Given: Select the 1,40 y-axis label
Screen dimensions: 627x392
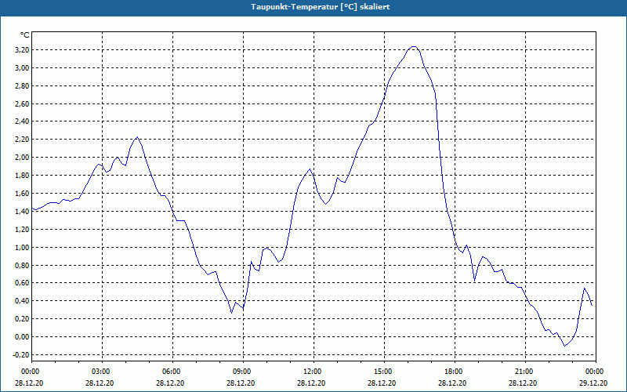Looking at the screenshot, I should [x=23, y=211].
